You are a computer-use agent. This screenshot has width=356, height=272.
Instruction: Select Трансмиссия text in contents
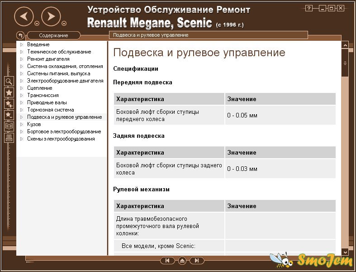point(43,95)
